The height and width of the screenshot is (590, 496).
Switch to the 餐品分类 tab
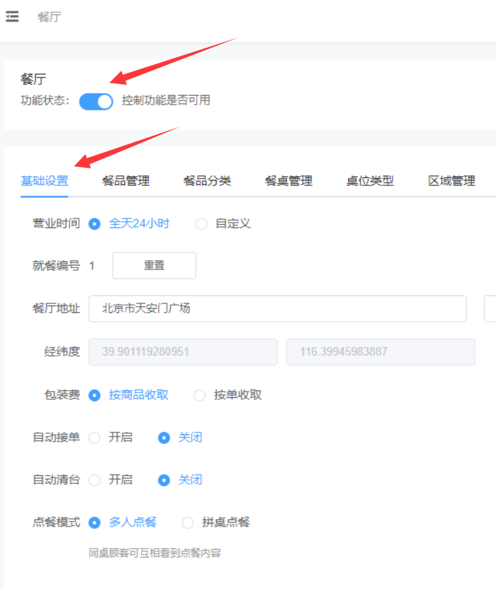[207, 181]
